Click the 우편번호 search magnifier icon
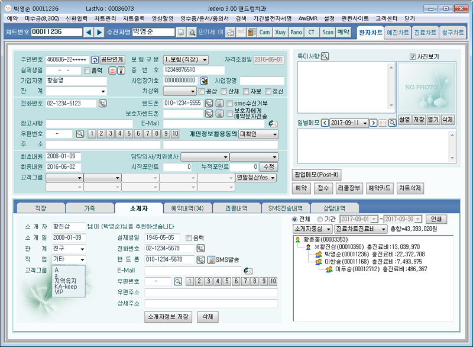The image size is (473, 347). [80, 134]
